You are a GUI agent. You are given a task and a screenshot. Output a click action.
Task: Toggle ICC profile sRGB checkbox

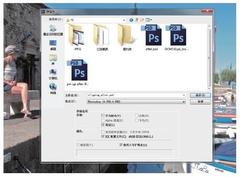coord(103,136)
